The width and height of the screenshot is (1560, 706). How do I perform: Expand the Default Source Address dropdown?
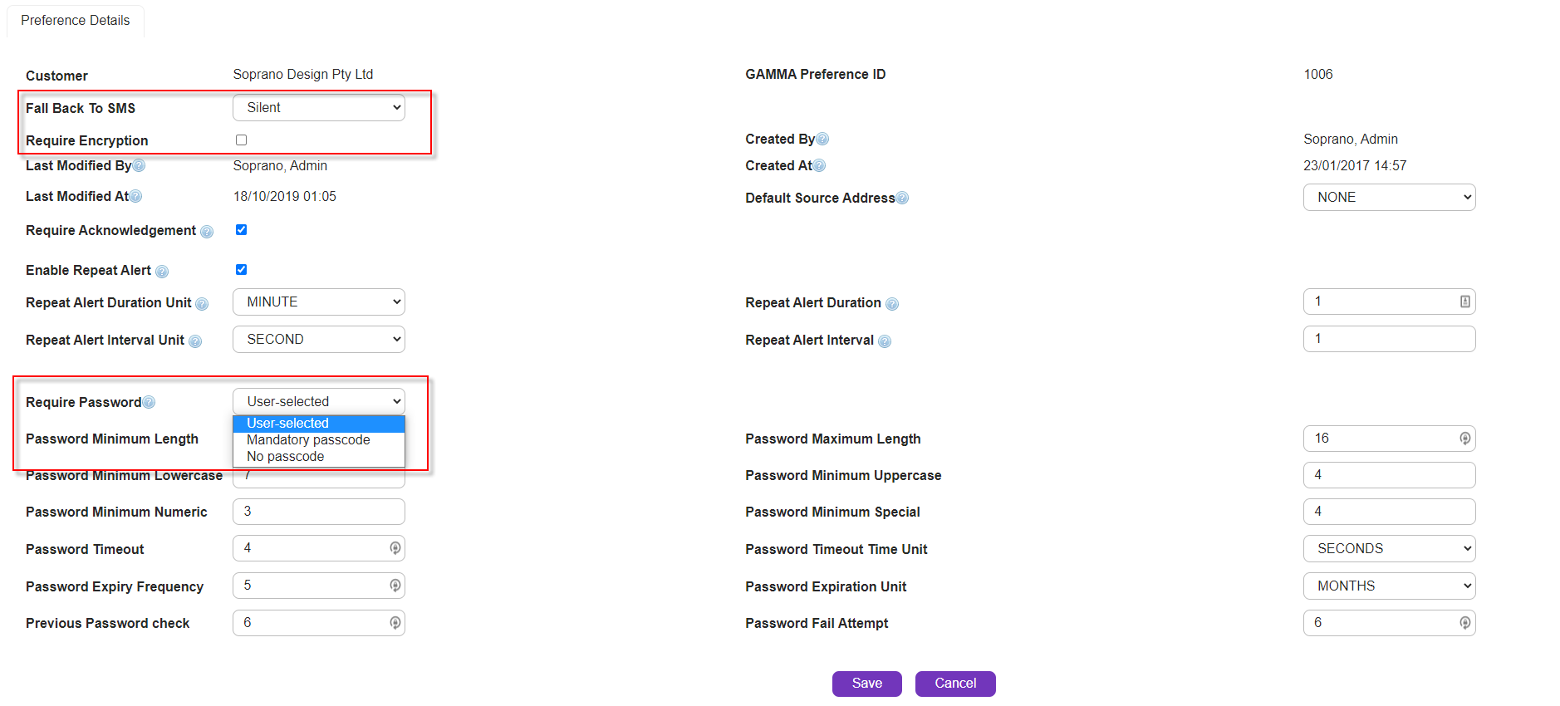(1389, 198)
